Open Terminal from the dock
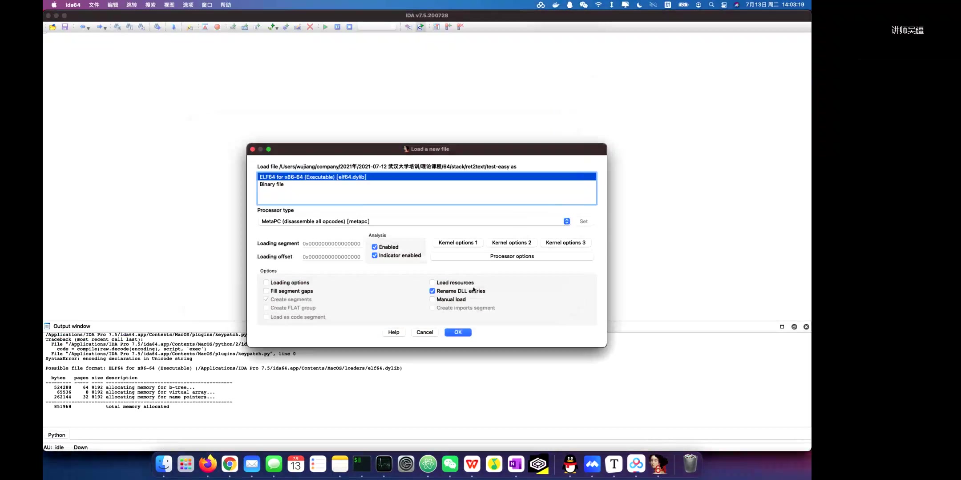 362,464
